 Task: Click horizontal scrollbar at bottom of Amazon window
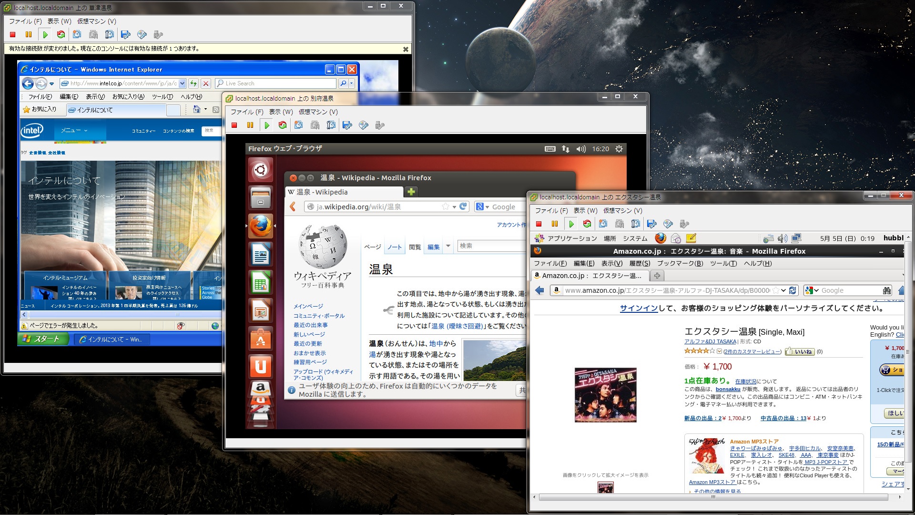[x=713, y=497]
